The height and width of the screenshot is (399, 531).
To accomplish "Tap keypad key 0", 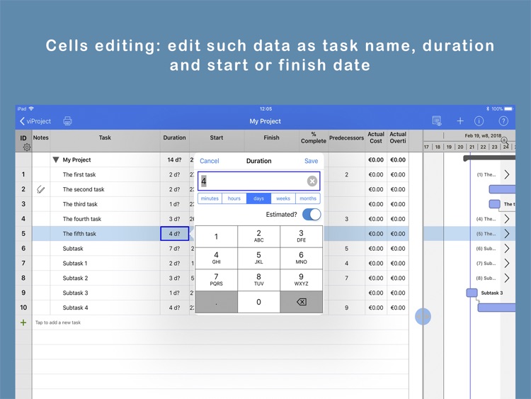I will pyautogui.click(x=258, y=302).
